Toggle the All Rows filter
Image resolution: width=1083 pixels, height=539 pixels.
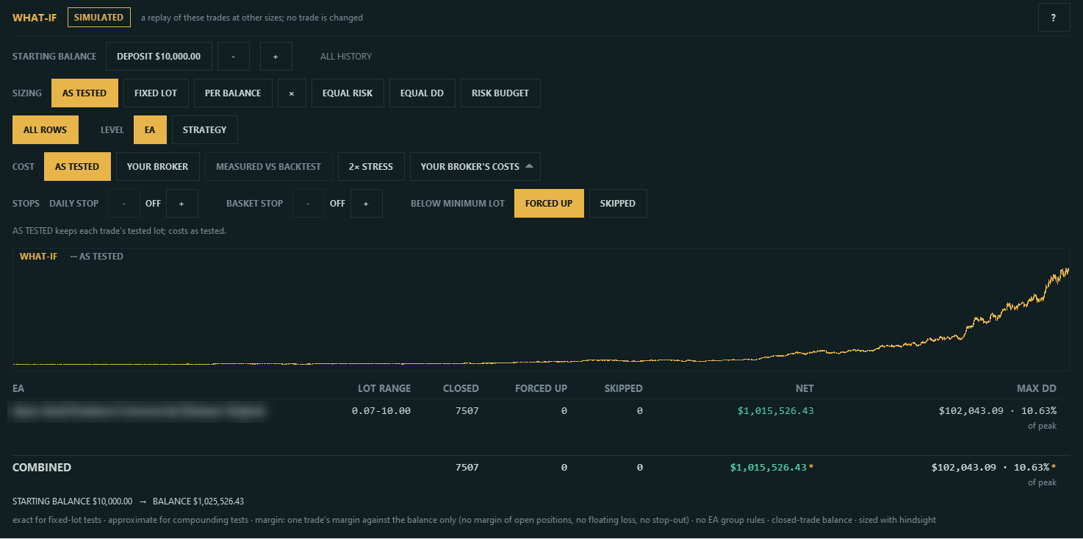[x=46, y=130]
